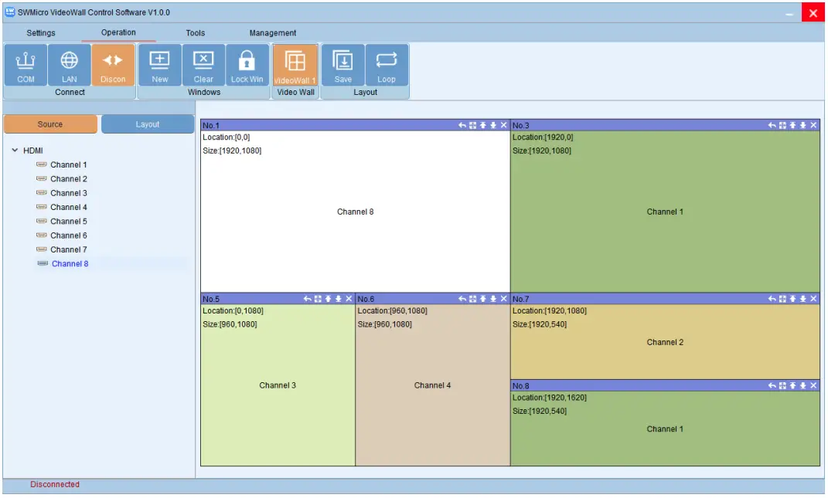Click the No.7 window title bar
The image size is (828, 498).
tap(665, 299)
